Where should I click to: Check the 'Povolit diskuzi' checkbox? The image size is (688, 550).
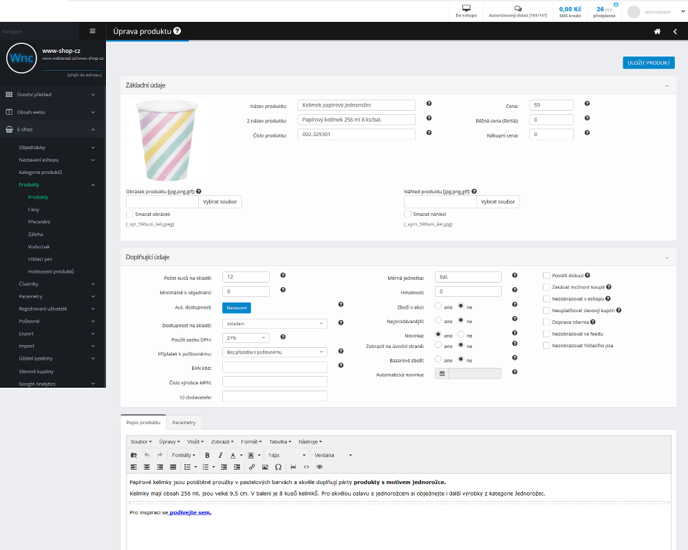(x=546, y=275)
